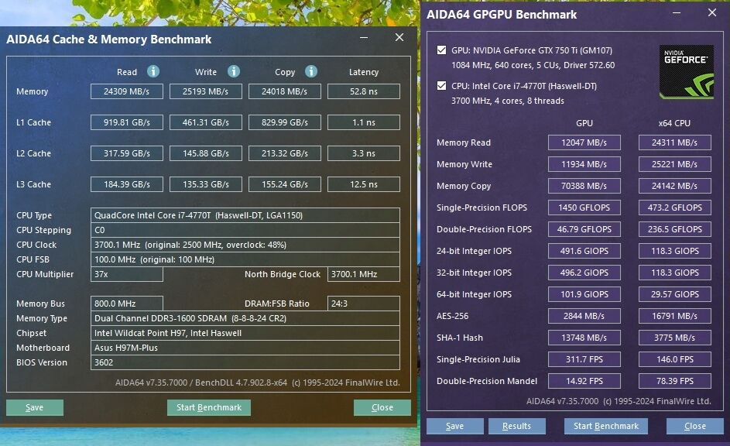Click the Memory Read value 24309 MB/s
730x446 pixels.
(127, 91)
